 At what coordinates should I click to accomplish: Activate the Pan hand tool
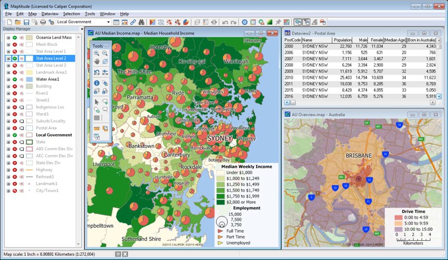point(97,61)
